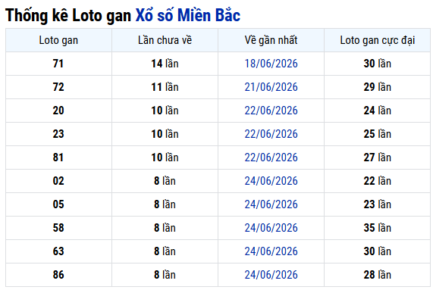
Task: Click the date 18/06/2026 for loto 71
Action: 271,64
